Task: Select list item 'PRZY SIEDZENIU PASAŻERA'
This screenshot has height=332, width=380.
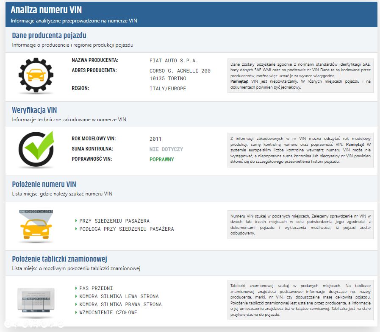Action: pos(114,221)
